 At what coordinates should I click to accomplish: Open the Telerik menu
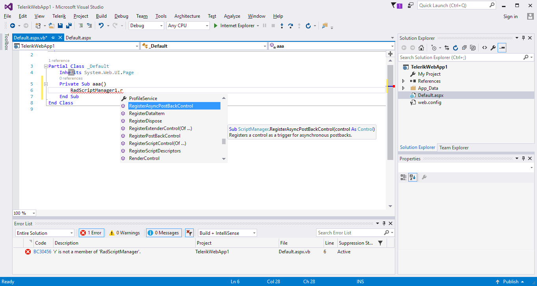coord(59,16)
